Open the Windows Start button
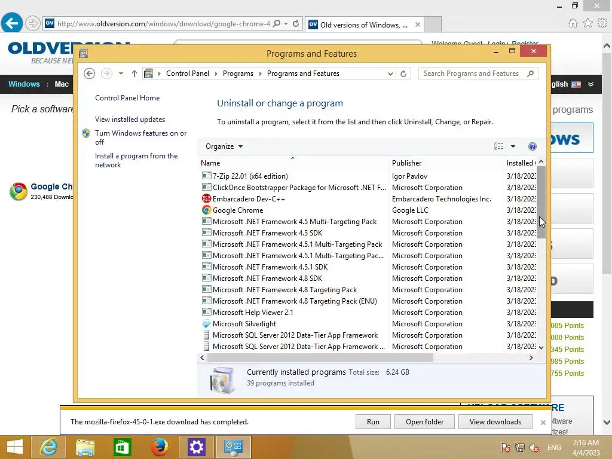 14,447
